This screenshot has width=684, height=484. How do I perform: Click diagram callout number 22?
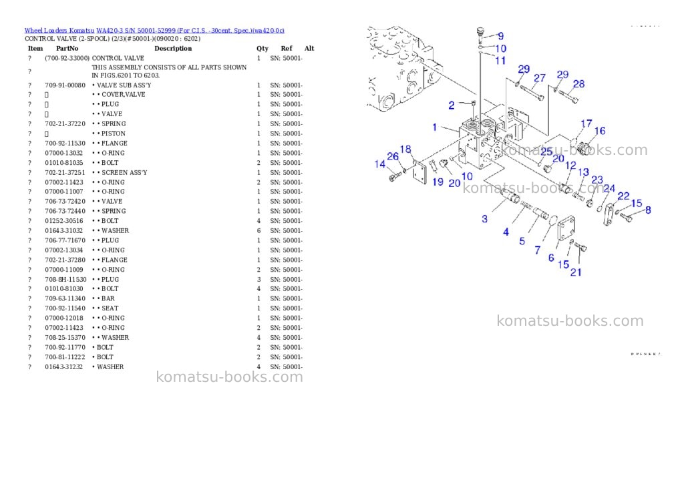tap(624, 196)
